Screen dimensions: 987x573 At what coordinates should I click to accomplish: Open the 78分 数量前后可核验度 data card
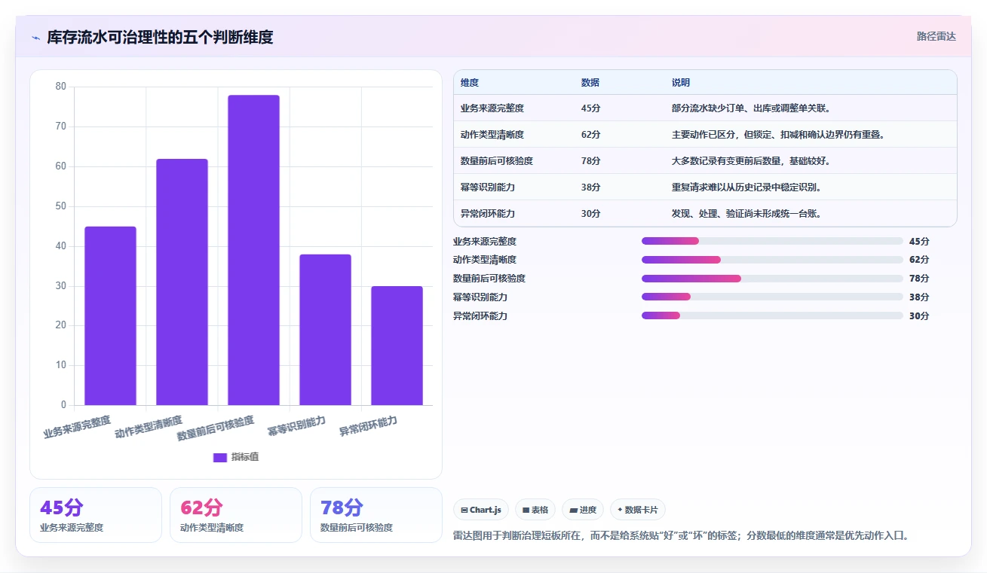(376, 515)
